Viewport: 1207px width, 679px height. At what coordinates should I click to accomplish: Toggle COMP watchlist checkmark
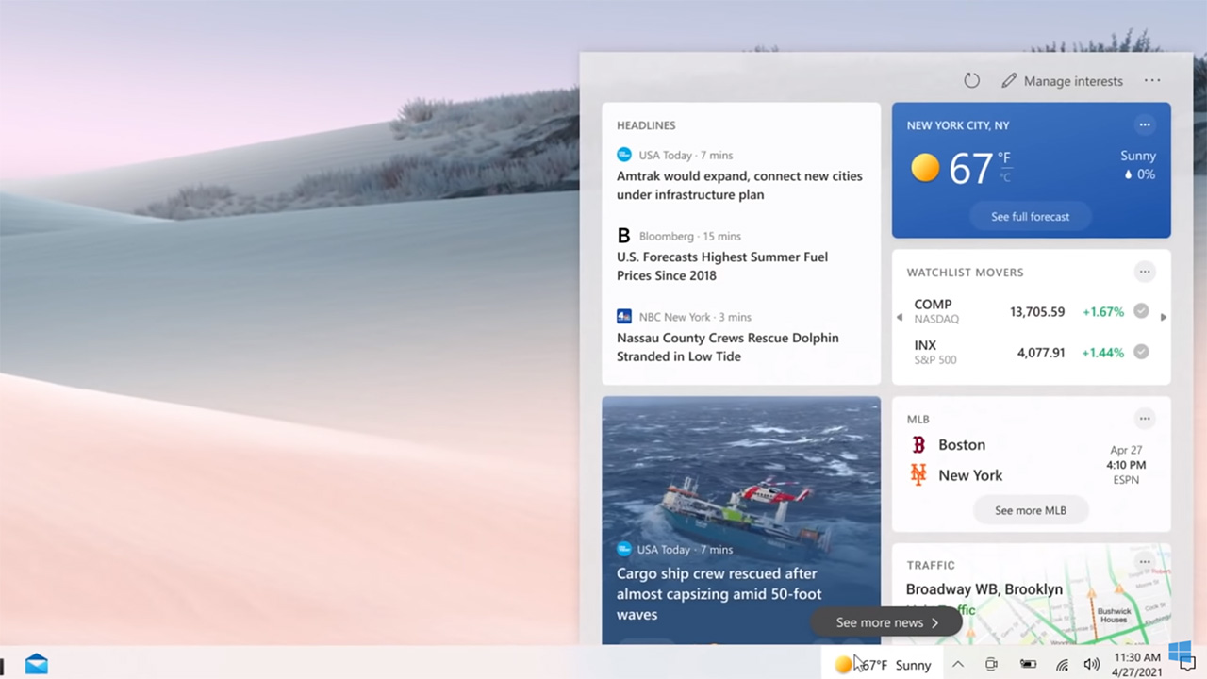click(x=1141, y=311)
